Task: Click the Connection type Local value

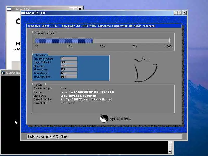Action: coord(63,88)
